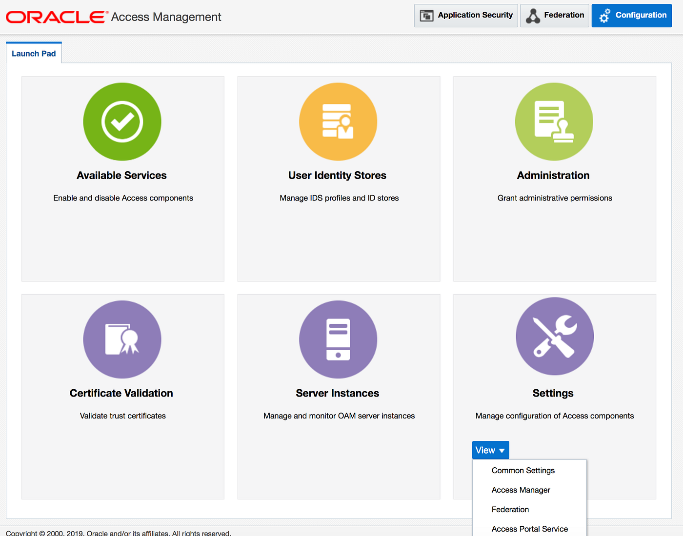Viewport: 683px width, 536px height.
Task: Click the User Identity Stores title
Action: point(337,175)
